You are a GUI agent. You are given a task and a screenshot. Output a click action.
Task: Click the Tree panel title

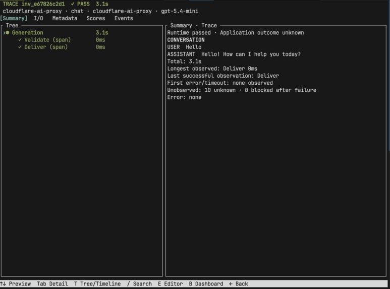12,26
